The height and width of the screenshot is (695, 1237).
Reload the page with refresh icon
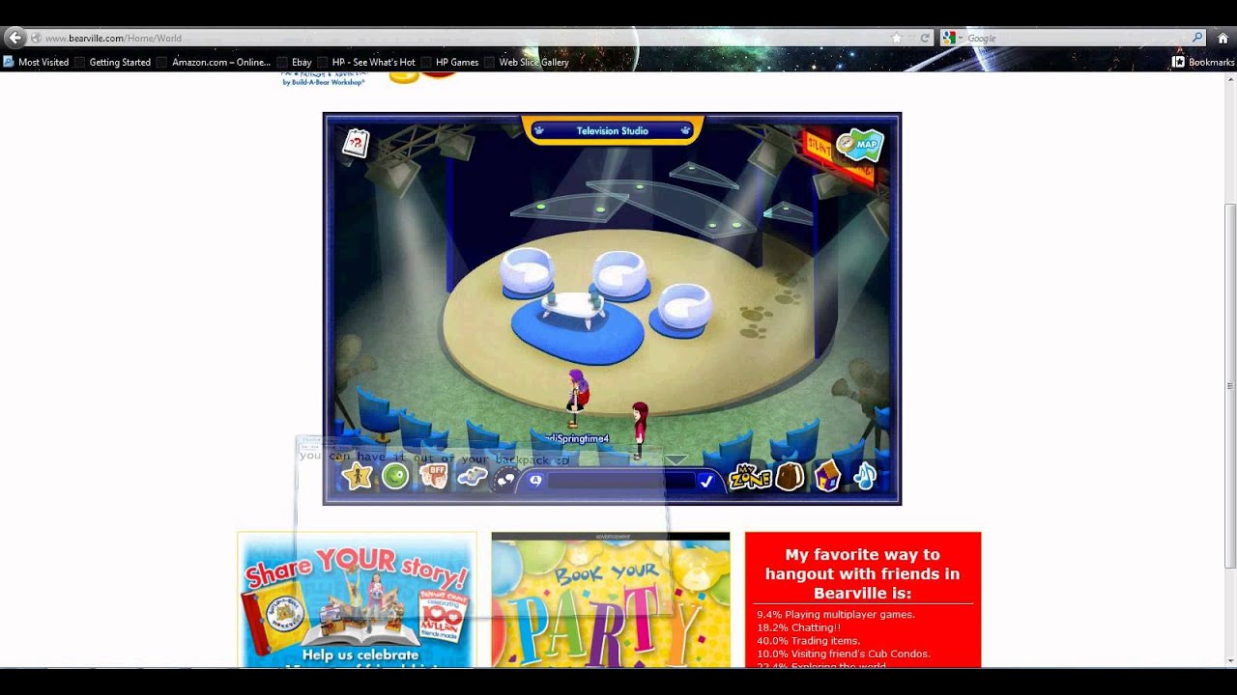tap(925, 38)
